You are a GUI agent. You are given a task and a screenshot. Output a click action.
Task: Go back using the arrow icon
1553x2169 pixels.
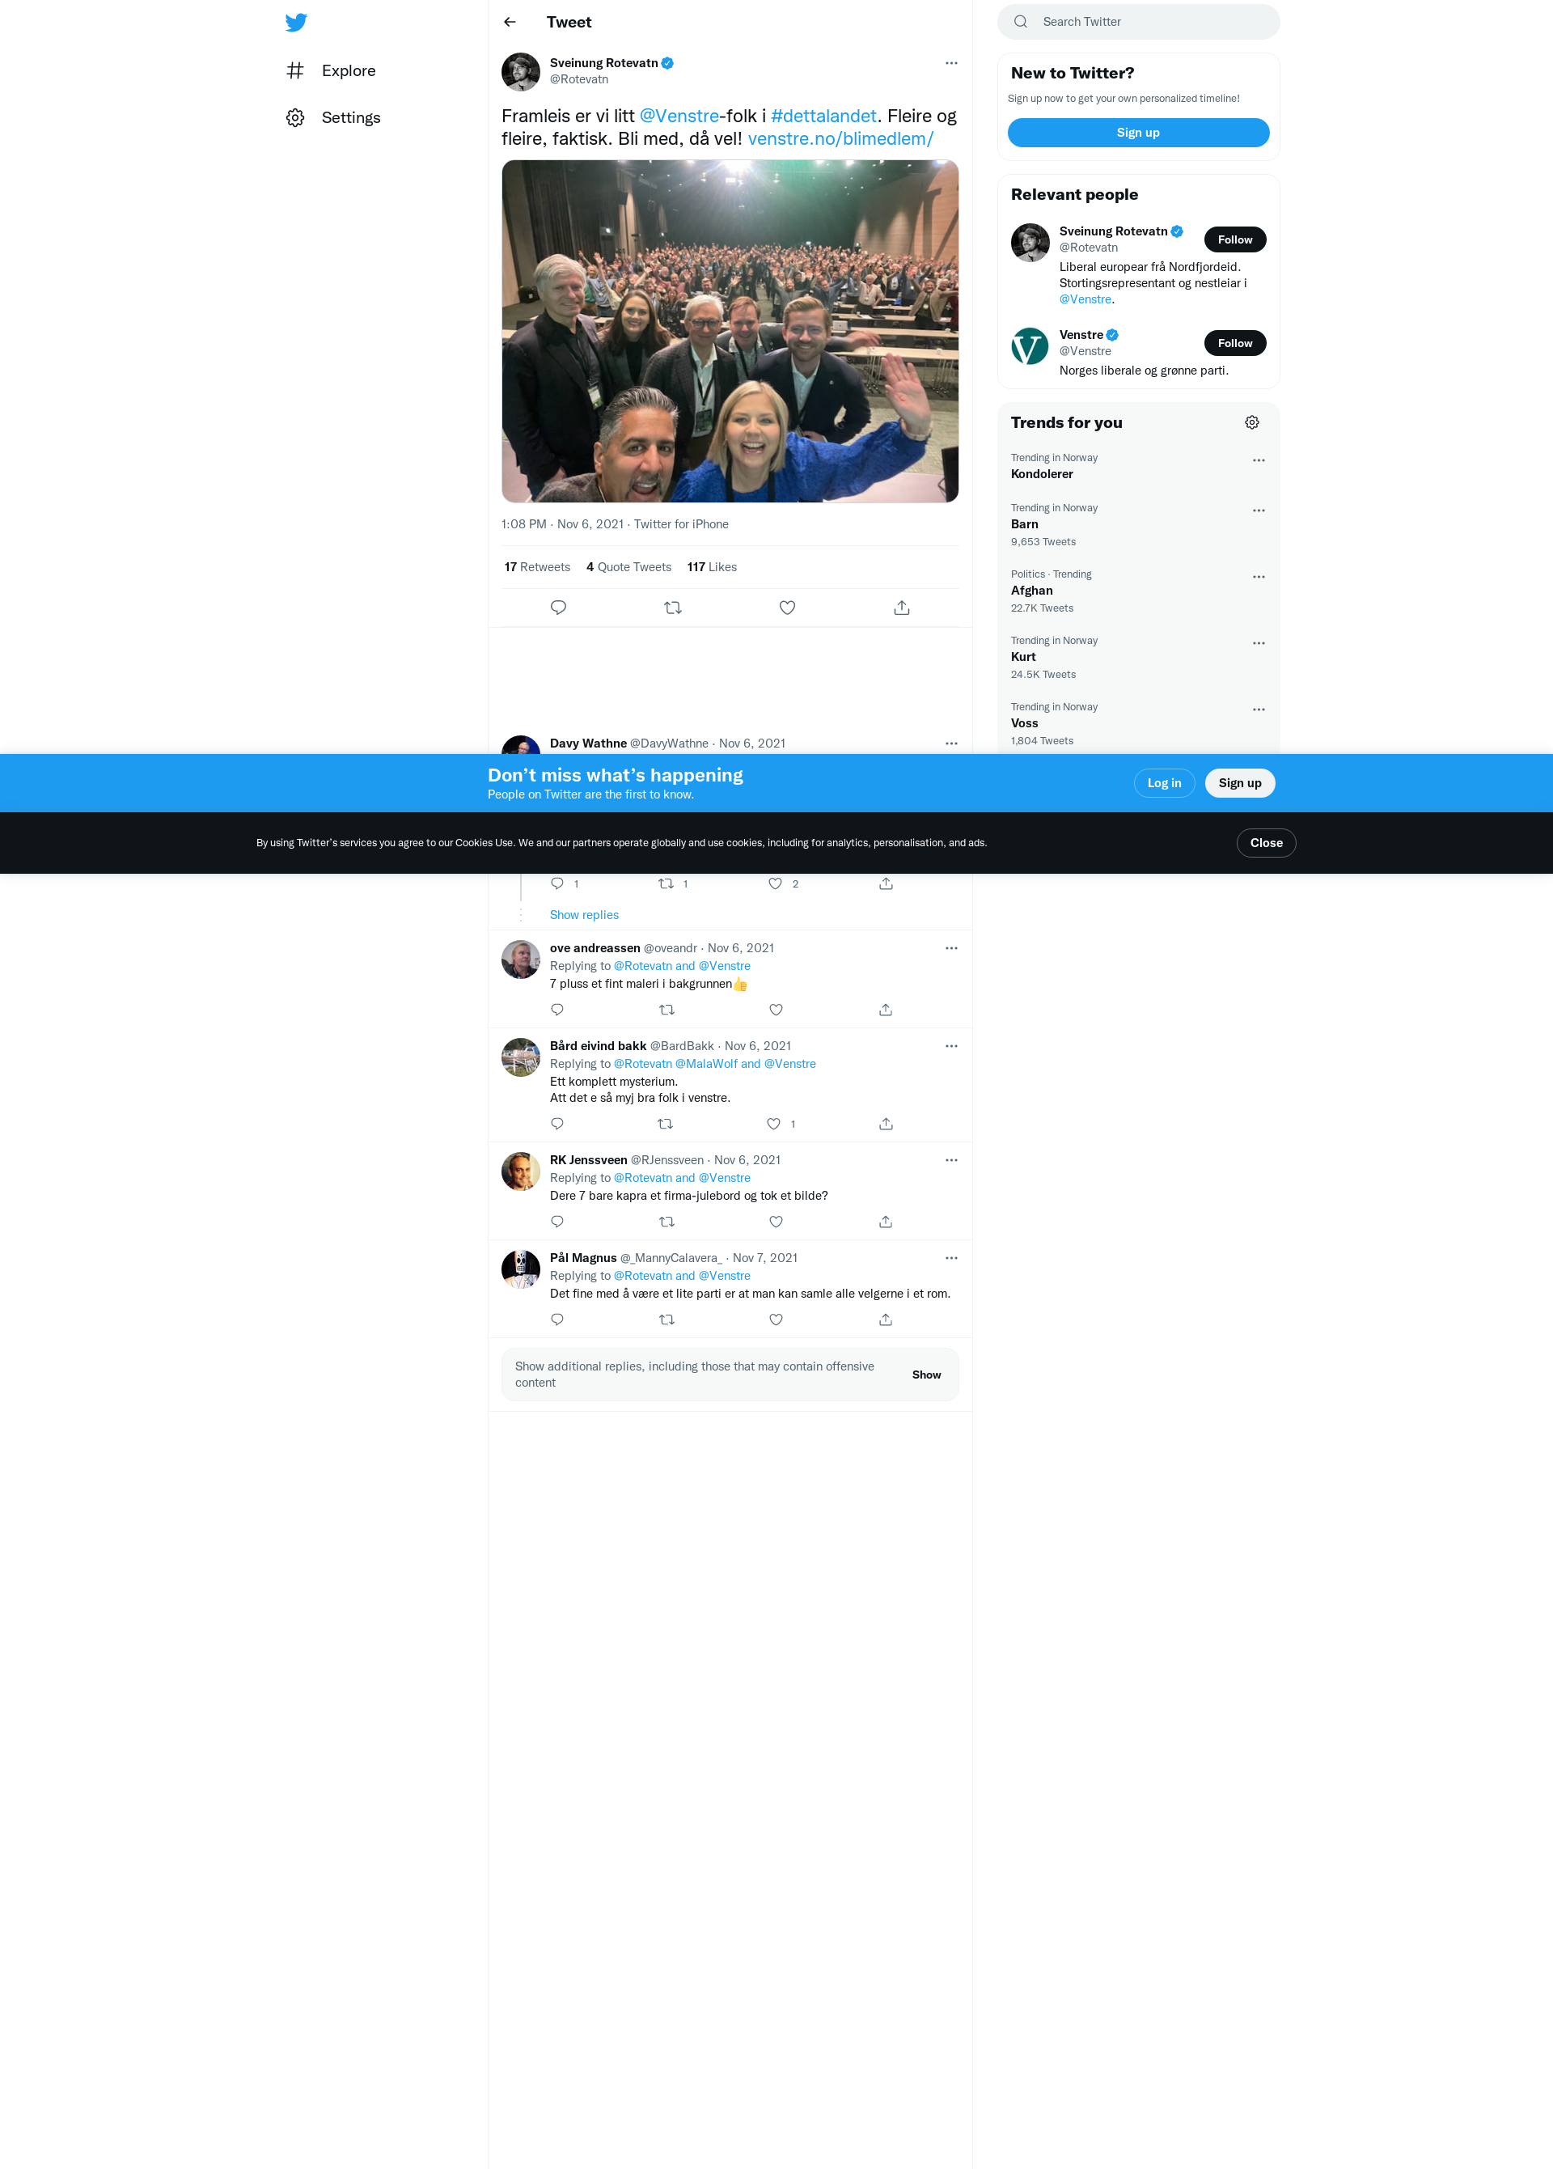pos(510,22)
